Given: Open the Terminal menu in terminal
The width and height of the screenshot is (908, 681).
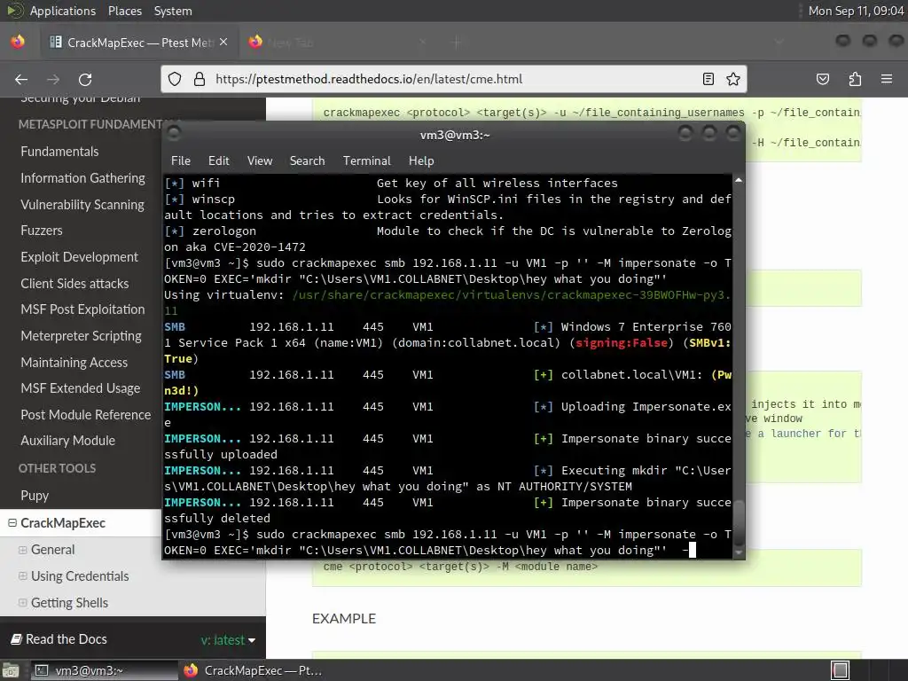Looking at the screenshot, I should pos(366,161).
